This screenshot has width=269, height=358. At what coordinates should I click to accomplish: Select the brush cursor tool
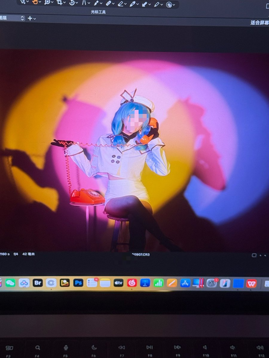click(x=96, y=4)
